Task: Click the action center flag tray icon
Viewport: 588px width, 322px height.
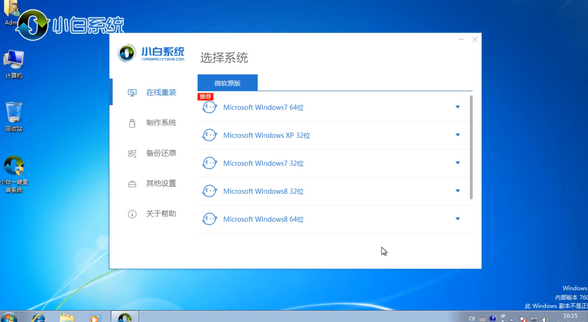Action: click(523, 319)
